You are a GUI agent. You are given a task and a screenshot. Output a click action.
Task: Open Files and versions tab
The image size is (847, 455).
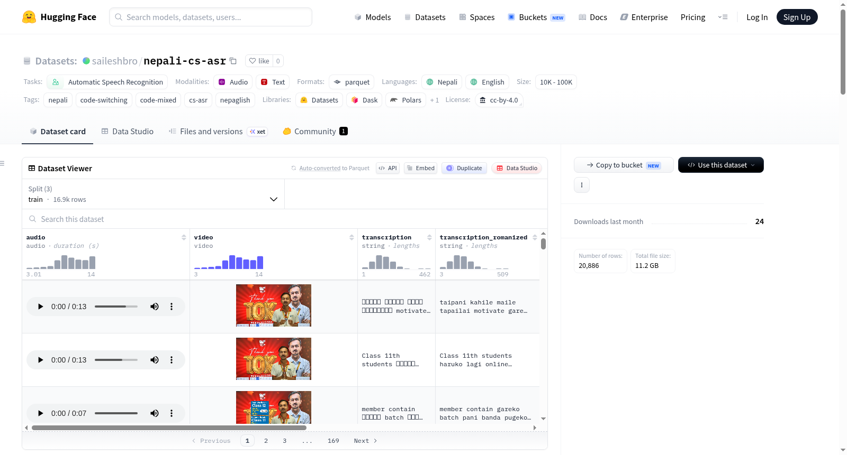(218, 131)
